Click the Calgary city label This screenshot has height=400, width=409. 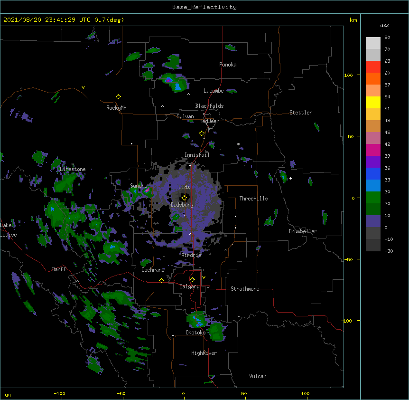[x=190, y=286]
